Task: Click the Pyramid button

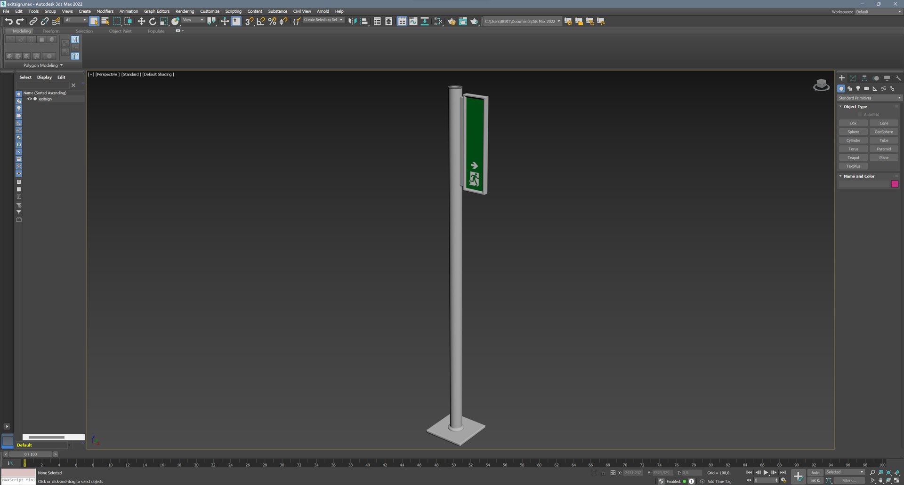Action: point(884,149)
